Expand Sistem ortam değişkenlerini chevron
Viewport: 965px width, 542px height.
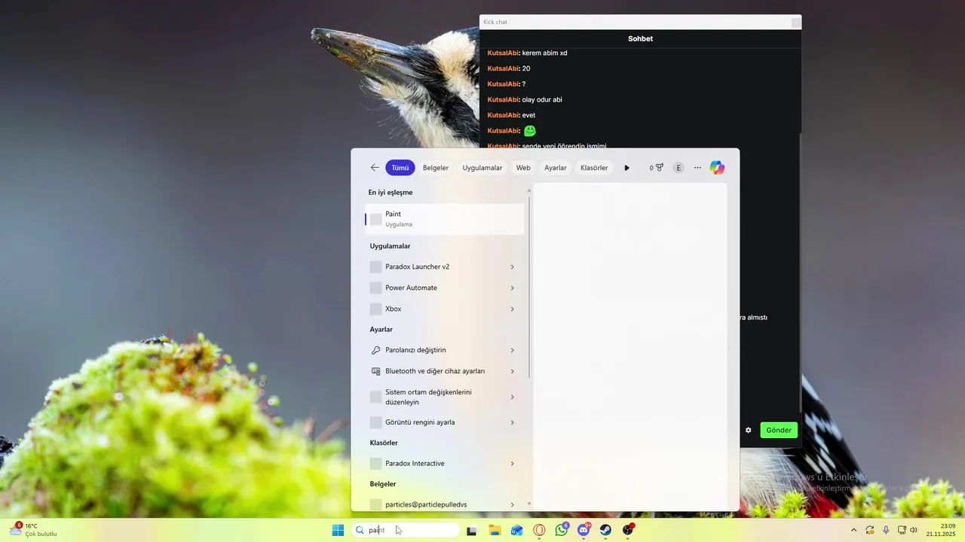(x=513, y=397)
